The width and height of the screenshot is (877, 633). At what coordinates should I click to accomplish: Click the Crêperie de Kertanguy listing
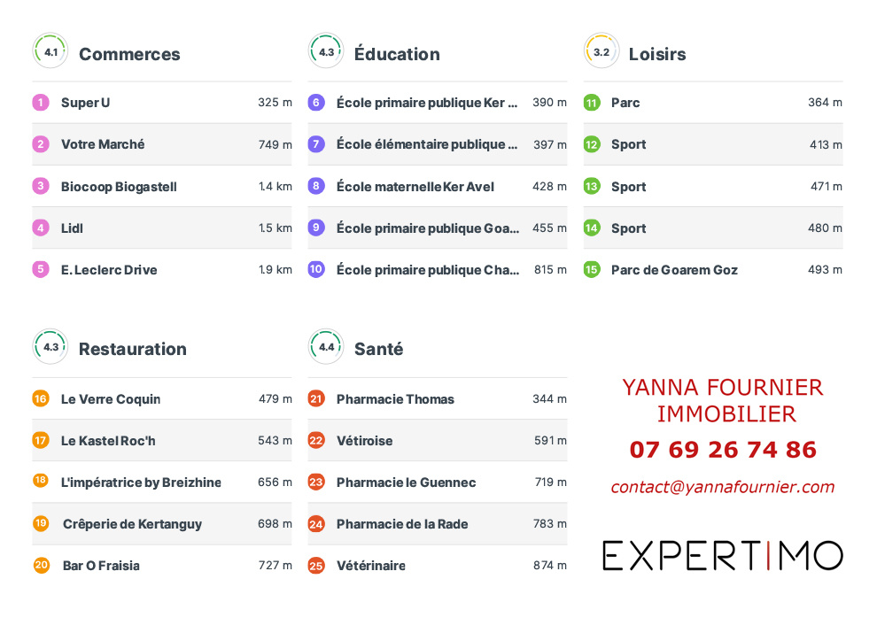(x=132, y=524)
